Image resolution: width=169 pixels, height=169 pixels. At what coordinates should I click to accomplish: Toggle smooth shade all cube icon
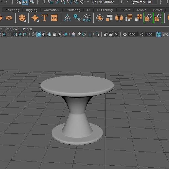tap(39, 34)
